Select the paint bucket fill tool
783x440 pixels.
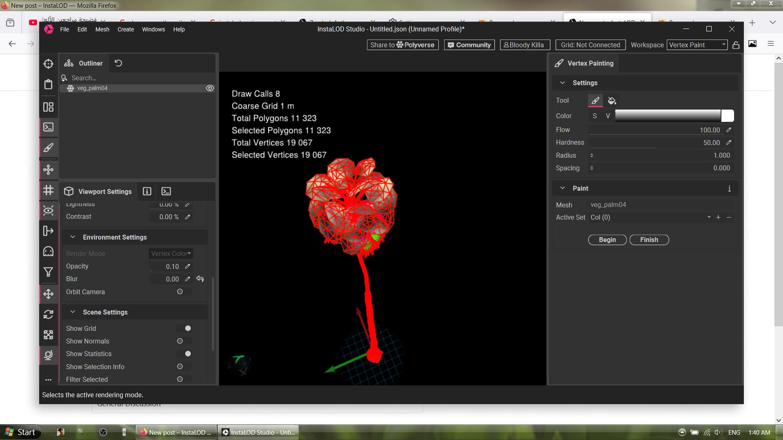pyautogui.click(x=612, y=101)
